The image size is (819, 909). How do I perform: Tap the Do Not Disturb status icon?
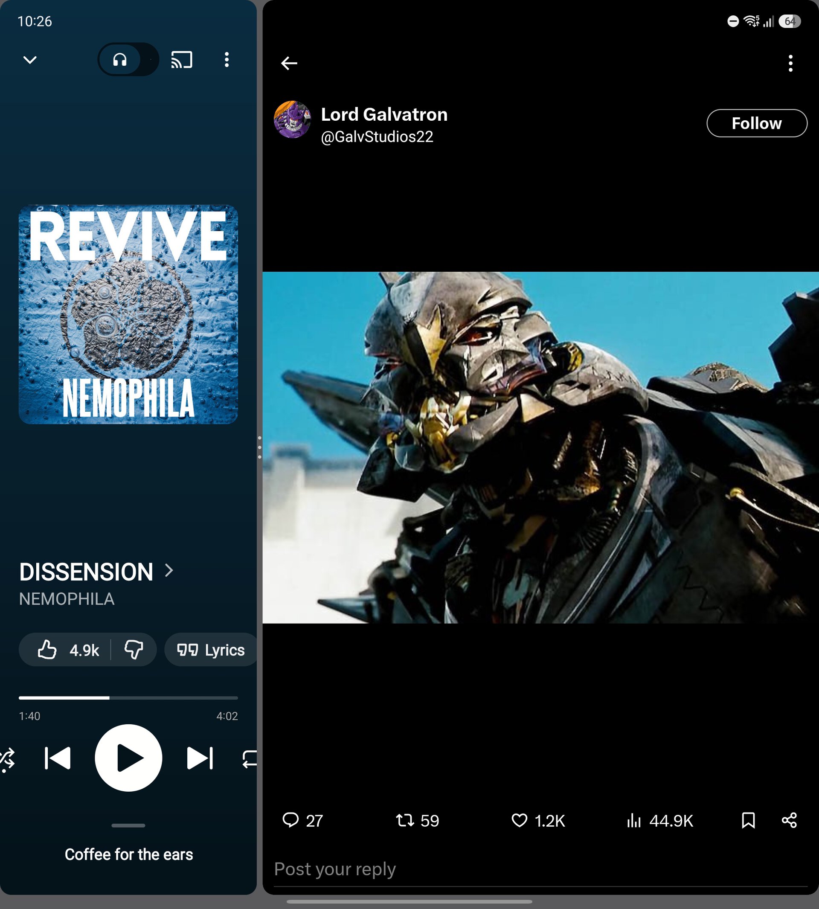pyautogui.click(x=732, y=21)
